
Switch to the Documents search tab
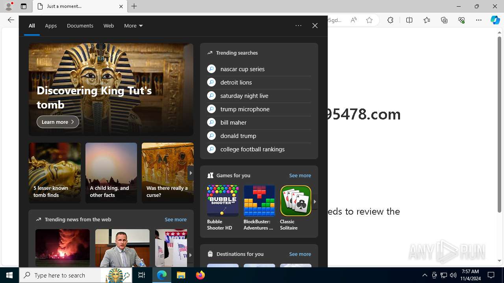[x=80, y=26]
